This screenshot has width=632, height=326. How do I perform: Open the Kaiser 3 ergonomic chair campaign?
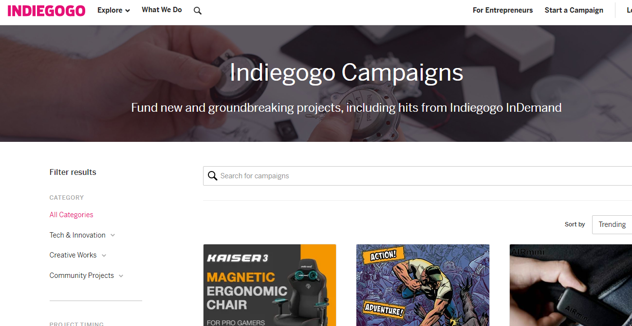tap(270, 285)
